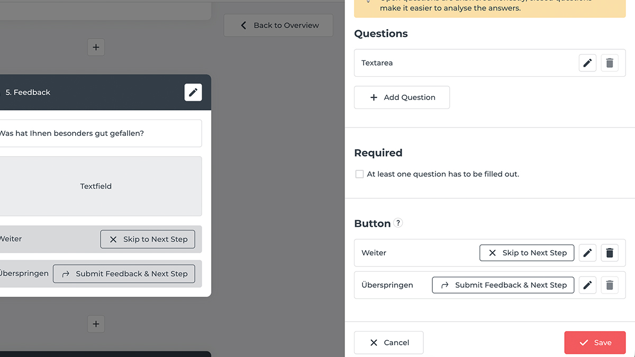Click the plus icon below the Feedback step
The image size is (635, 357).
coord(96,324)
